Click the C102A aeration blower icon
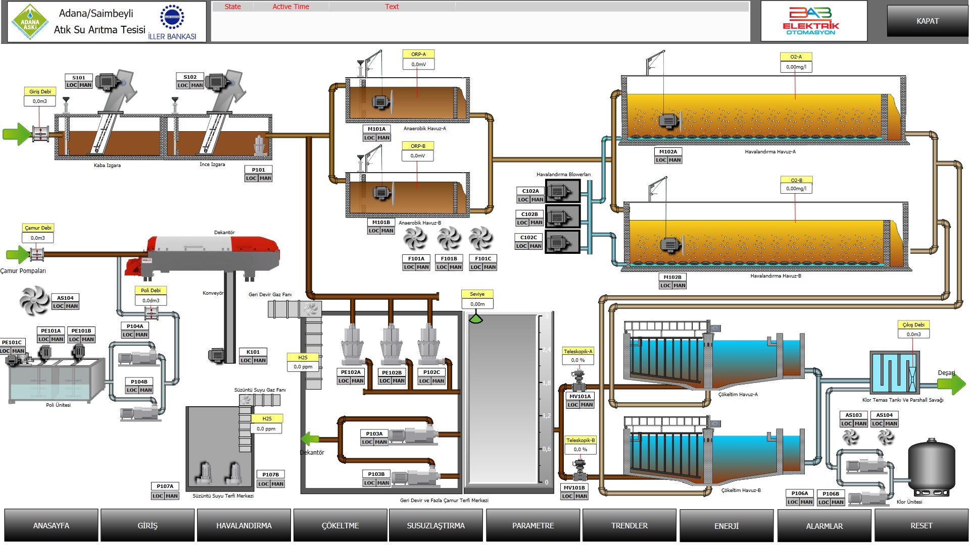Viewport: 970px width, 545px height. tap(560, 192)
